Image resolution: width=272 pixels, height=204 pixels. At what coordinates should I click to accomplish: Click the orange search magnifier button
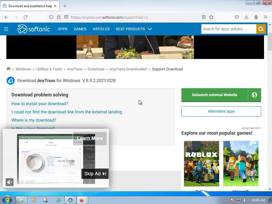(x=261, y=29)
